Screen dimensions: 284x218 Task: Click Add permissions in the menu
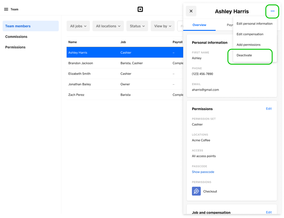tap(248, 45)
